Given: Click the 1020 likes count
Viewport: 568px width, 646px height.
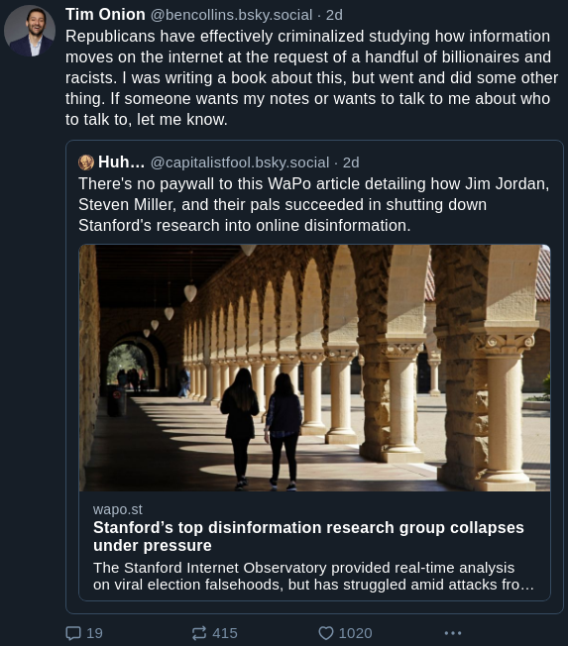Looking at the screenshot, I should click(x=355, y=633).
